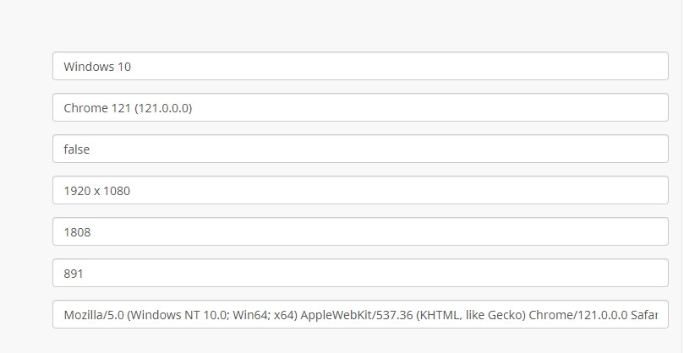Click the first text box on the page
The image size is (684, 353).
pos(360,66)
